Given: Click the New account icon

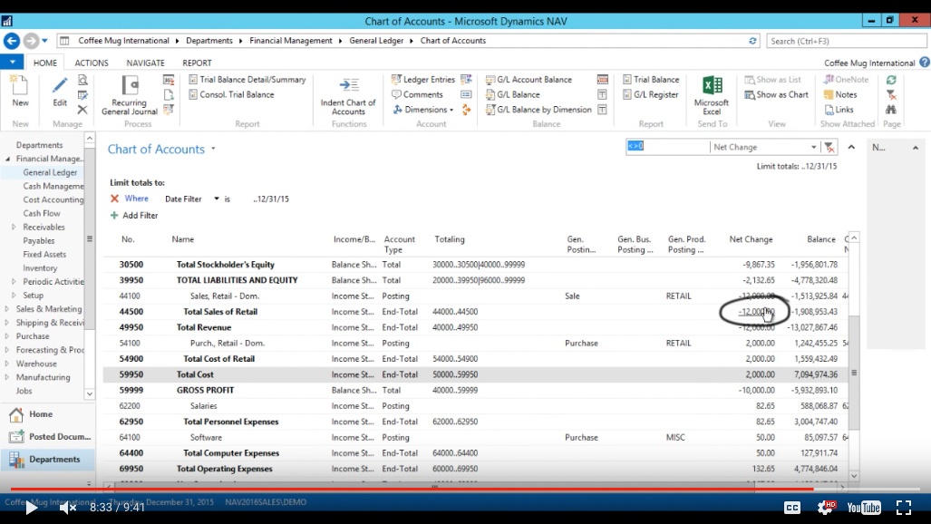Looking at the screenshot, I should click(x=20, y=92).
